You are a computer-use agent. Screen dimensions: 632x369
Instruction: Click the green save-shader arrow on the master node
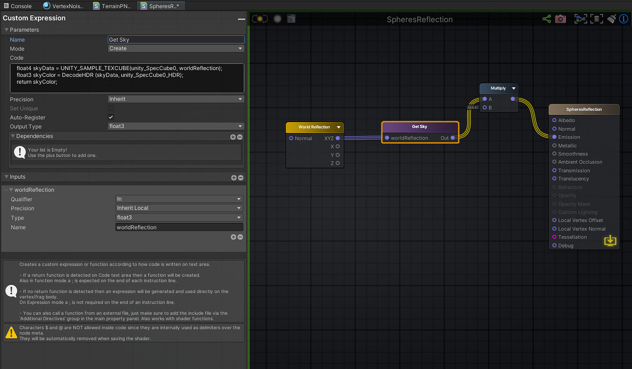pyautogui.click(x=610, y=240)
